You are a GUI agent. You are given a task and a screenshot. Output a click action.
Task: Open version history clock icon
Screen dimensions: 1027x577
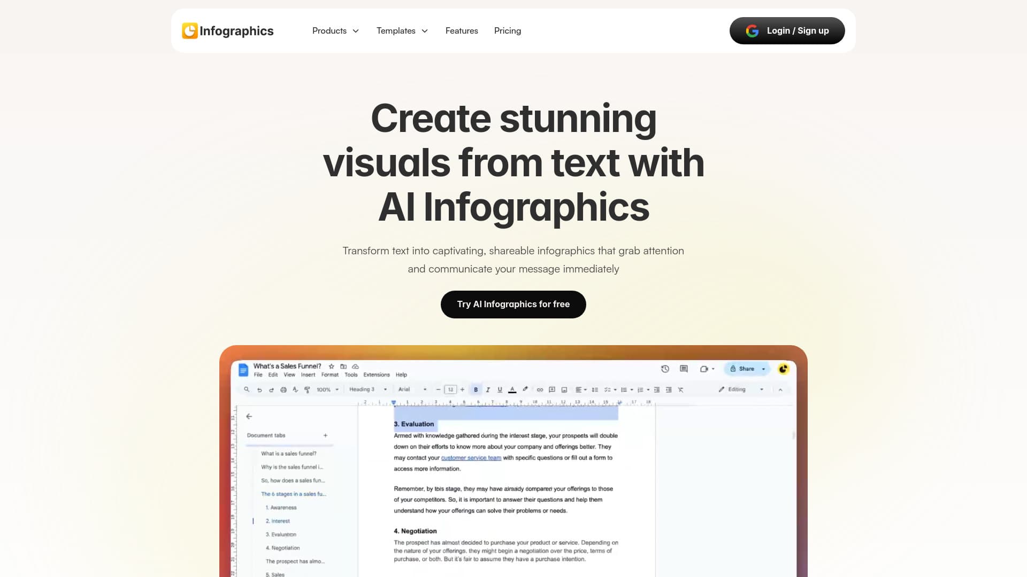point(665,369)
